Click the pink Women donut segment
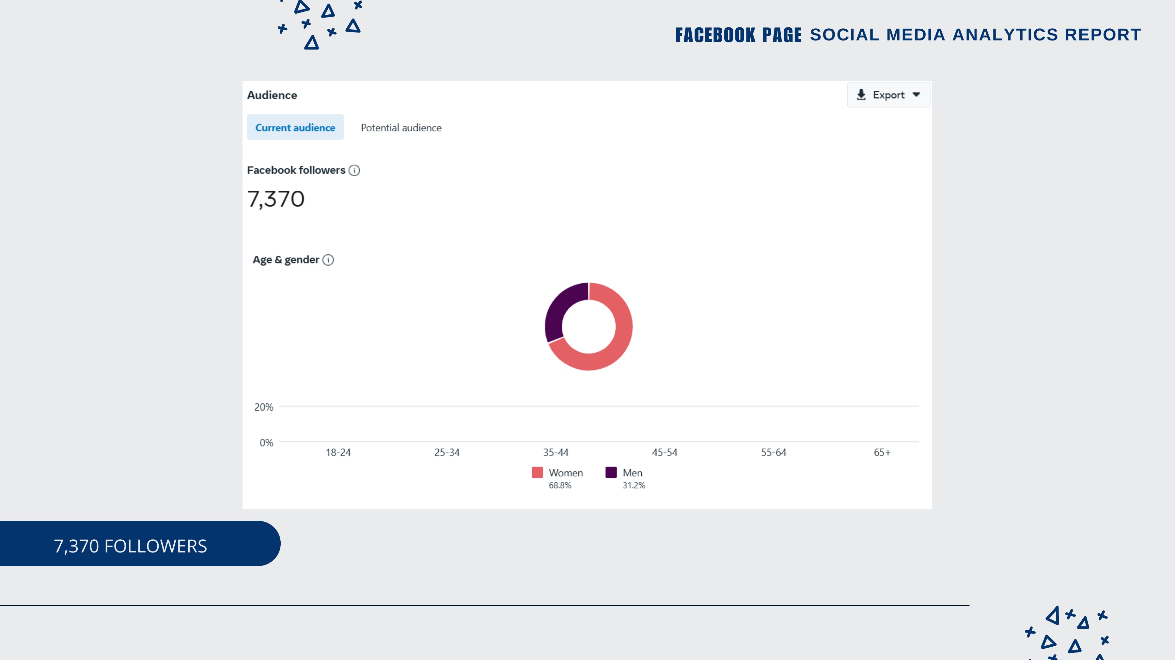 click(x=618, y=346)
